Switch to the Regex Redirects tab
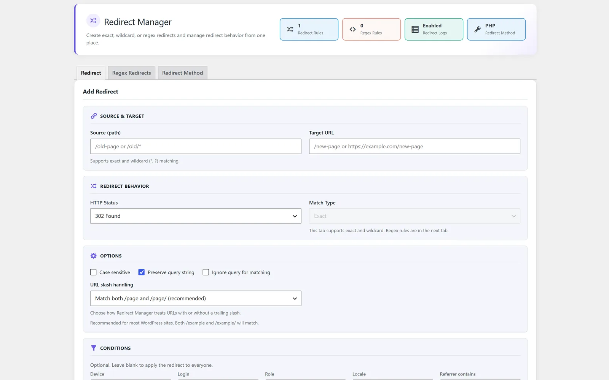 click(x=131, y=73)
